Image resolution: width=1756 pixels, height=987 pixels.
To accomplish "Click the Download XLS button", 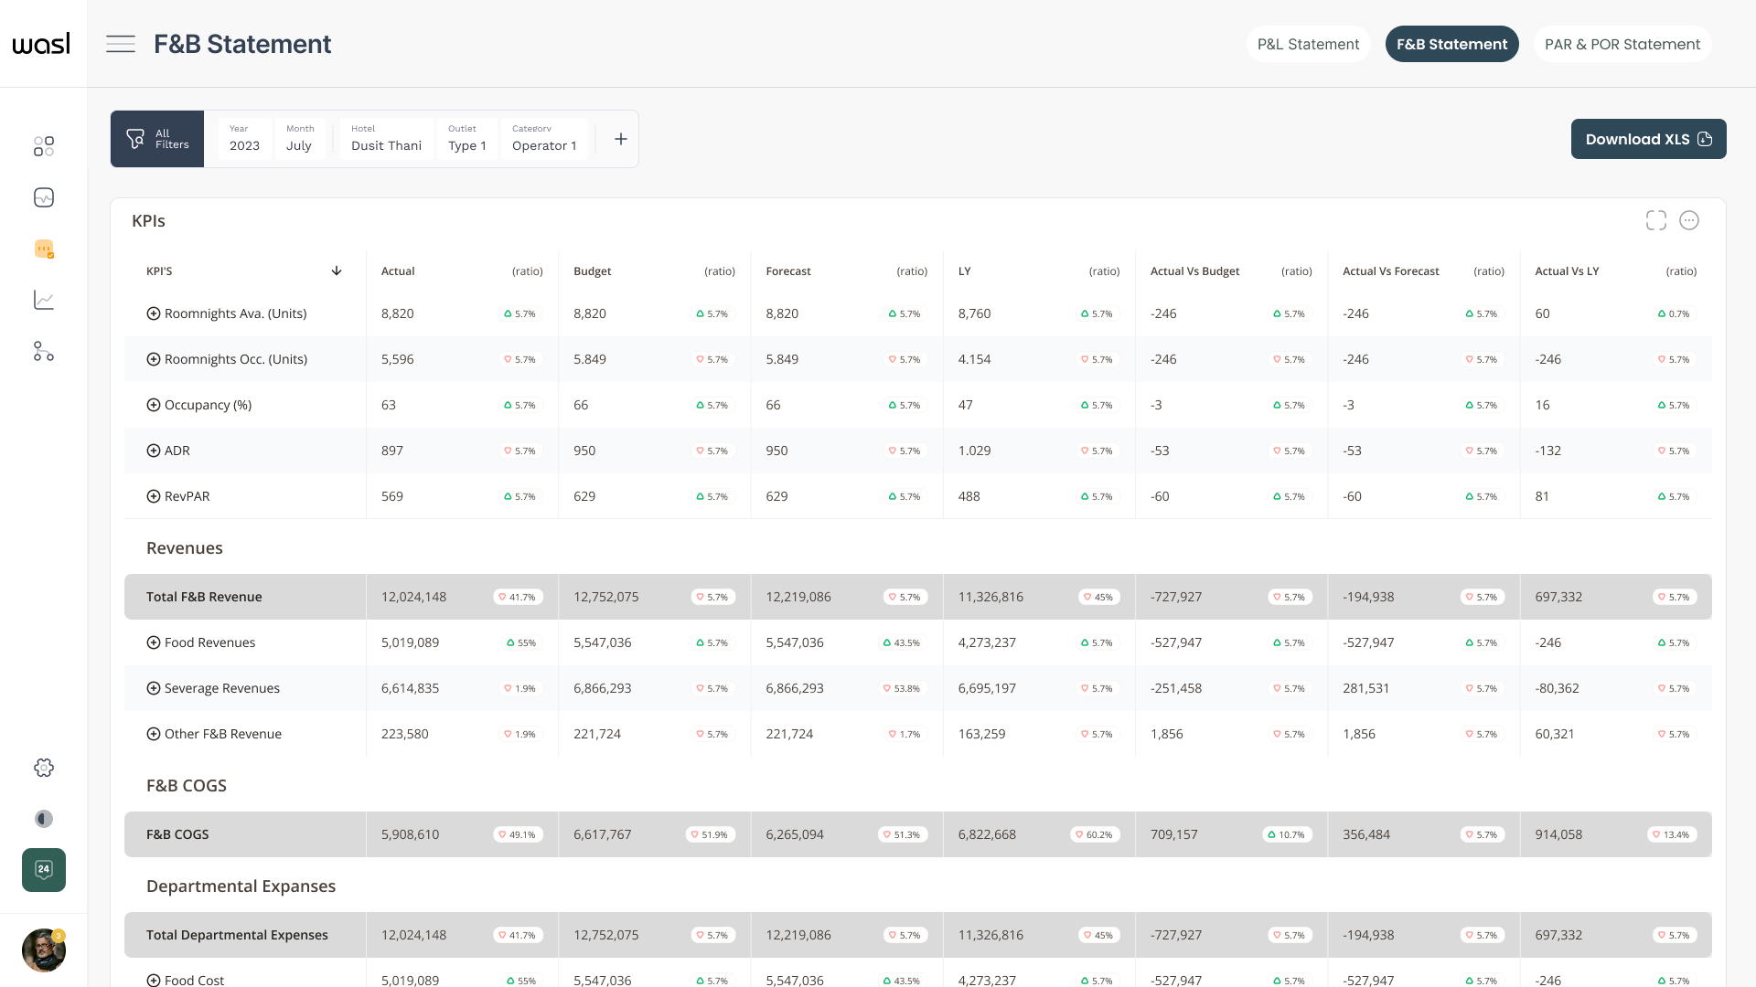I will point(1648,139).
